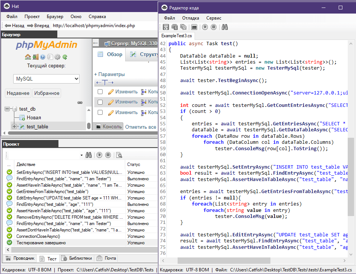Click the Save all files icon in code editor
356x274 pixels.
[x=183, y=27]
